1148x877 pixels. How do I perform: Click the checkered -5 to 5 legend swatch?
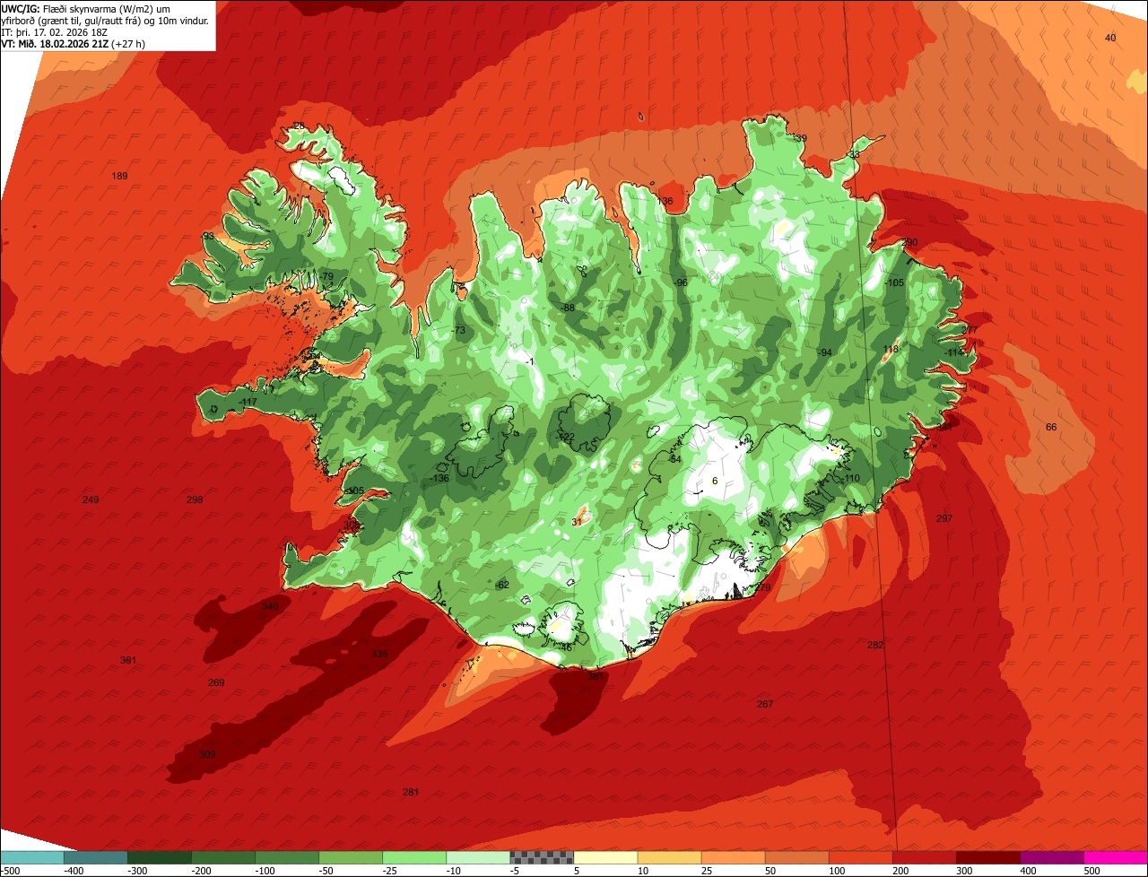coord(542,857)
